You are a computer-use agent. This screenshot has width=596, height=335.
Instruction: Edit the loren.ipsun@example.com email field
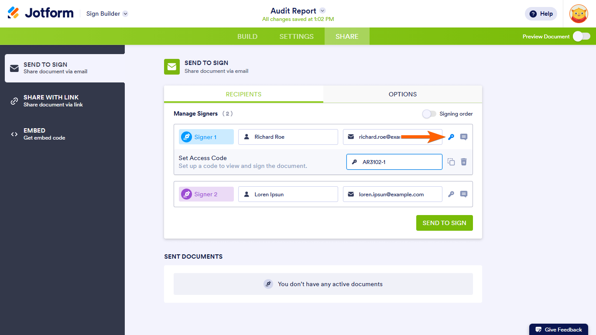pos(393,194)
